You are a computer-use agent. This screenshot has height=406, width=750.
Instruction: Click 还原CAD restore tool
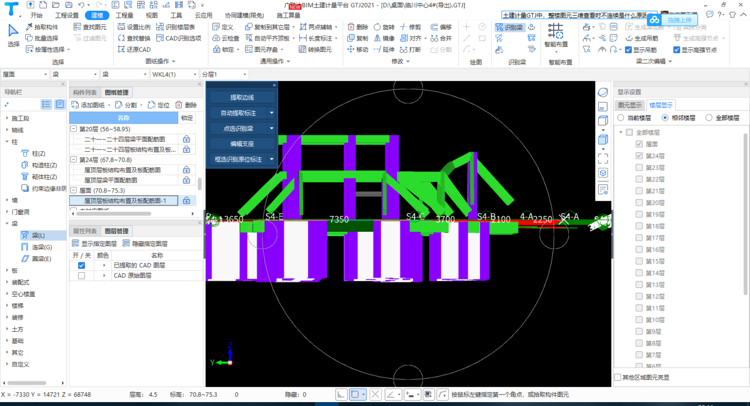pos(134,50)
